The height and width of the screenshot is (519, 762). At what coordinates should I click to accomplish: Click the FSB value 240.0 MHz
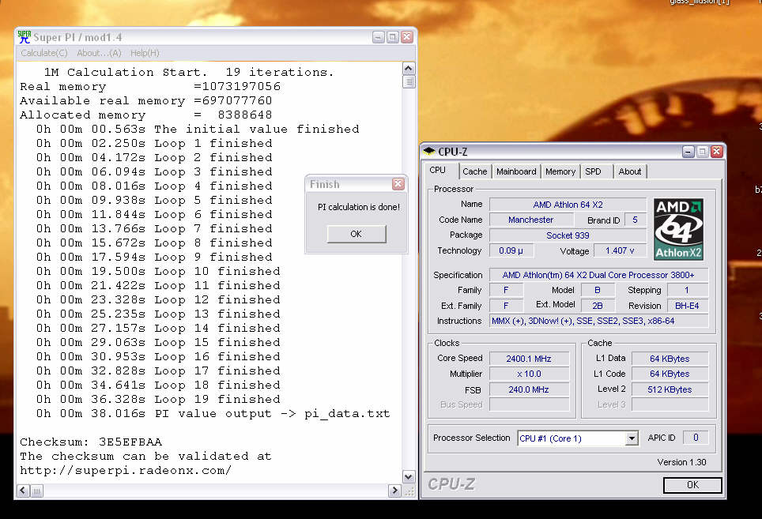pos(529,389)
